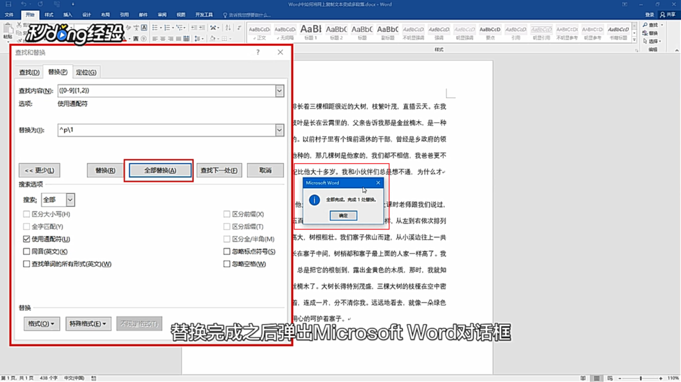Click the Save icon in quick access toolbar
The height and width of the screenshot is (382, 681).
point(8,4)
